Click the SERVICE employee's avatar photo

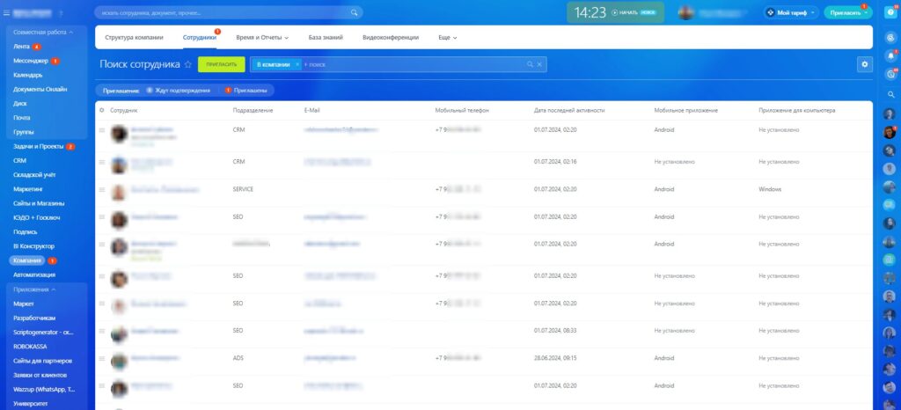[x=119, y=193]
